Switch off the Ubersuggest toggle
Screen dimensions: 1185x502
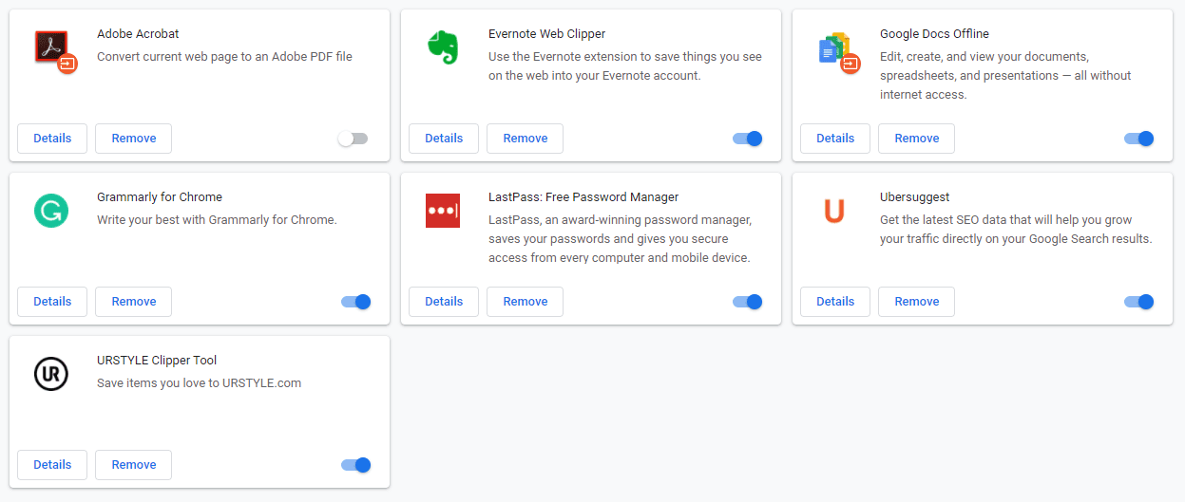click(1139, 302)
